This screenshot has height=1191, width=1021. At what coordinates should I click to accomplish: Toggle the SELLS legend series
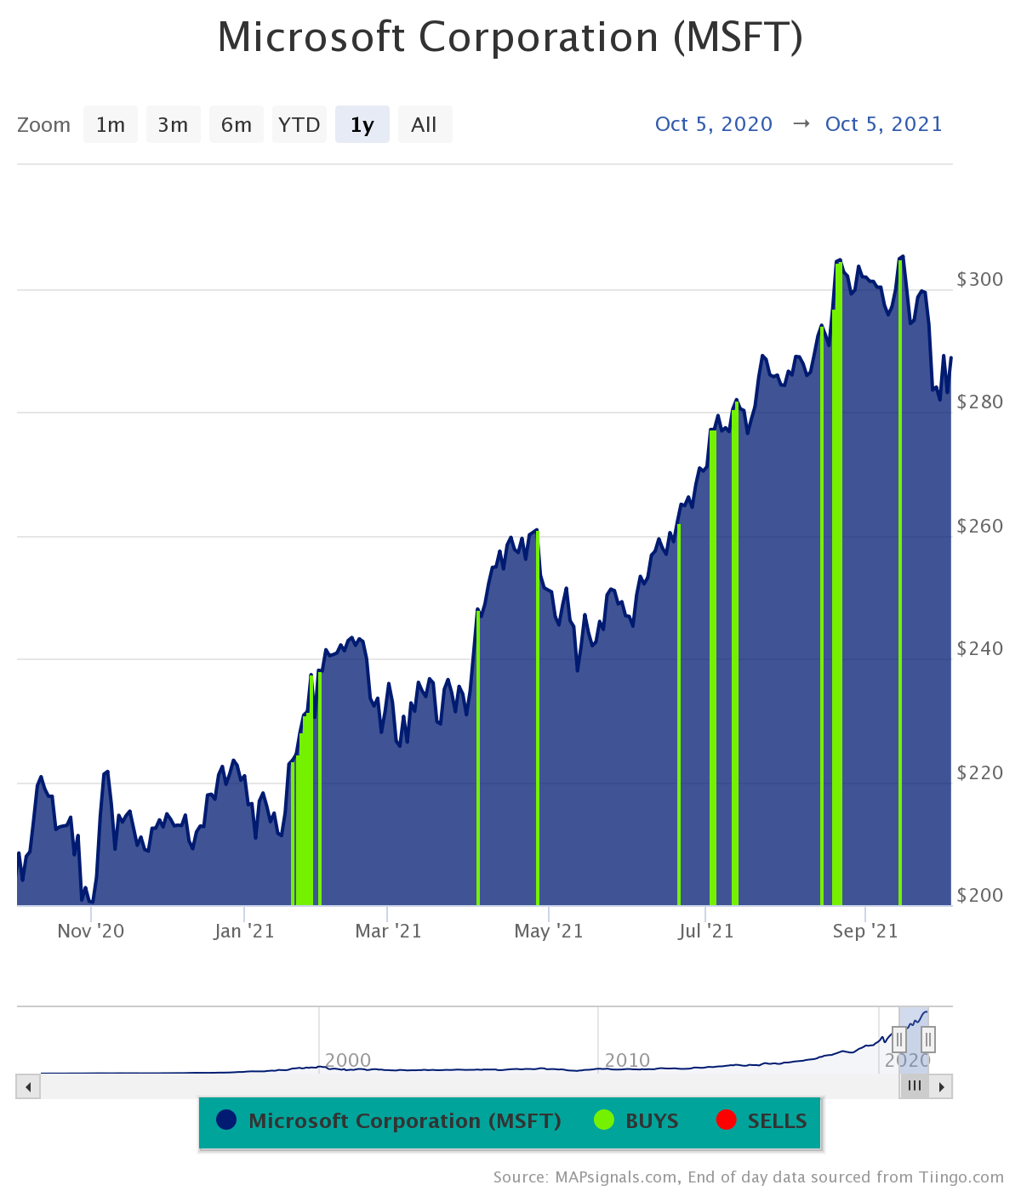pos(761,1121)
